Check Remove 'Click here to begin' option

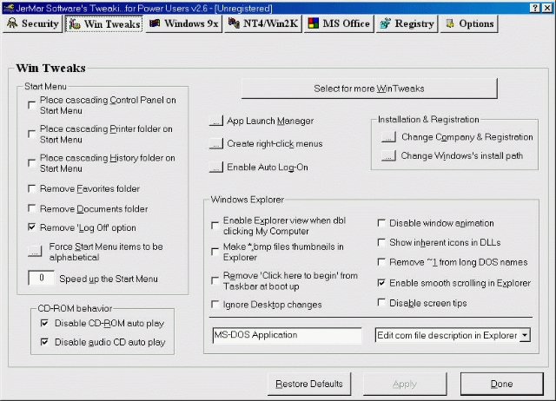215,281
